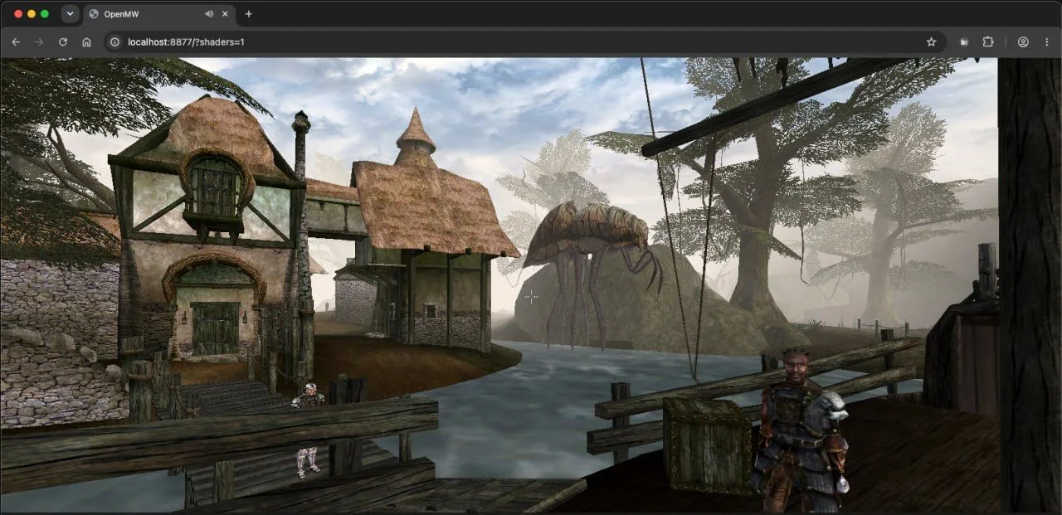Open the extensions puzzle icon

tap(988, 41)
